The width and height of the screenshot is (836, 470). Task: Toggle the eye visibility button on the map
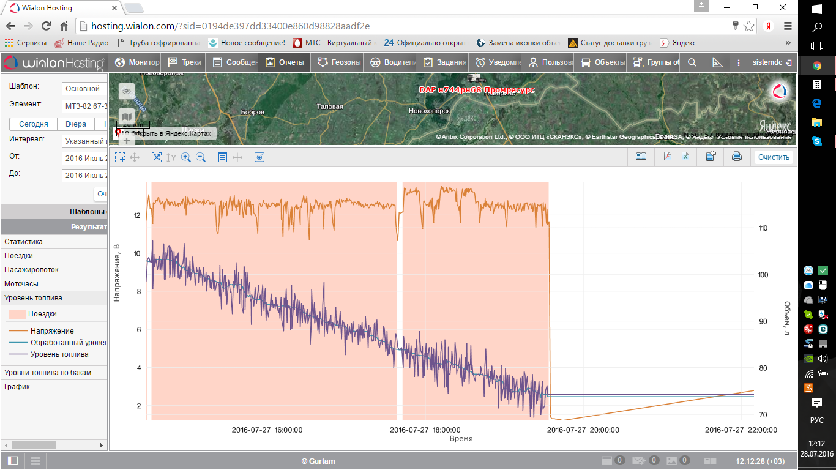coord(127,91)
